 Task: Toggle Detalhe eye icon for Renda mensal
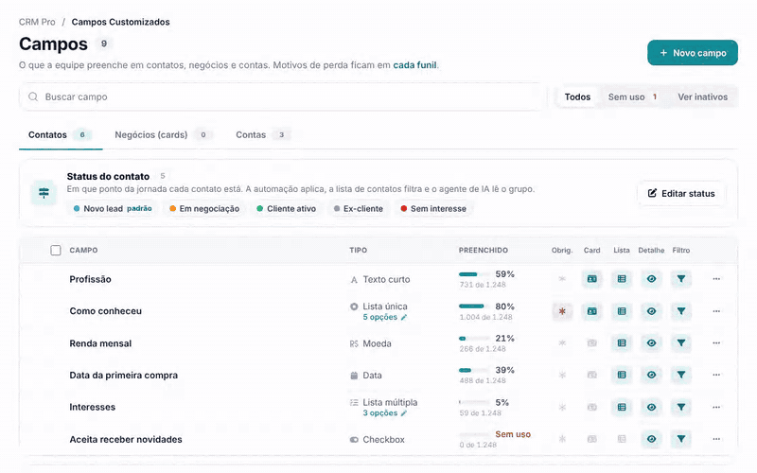651,343
